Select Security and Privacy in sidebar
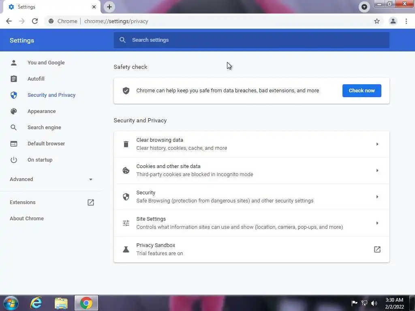Viewport: 415px width, 311px height. (x=51, y=95)
